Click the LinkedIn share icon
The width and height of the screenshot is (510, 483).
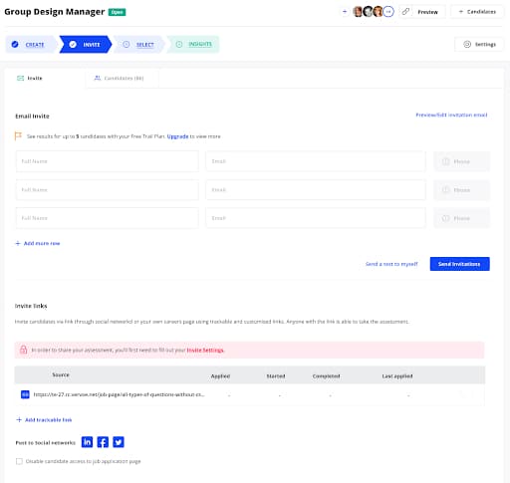click(x=87, y=442)
